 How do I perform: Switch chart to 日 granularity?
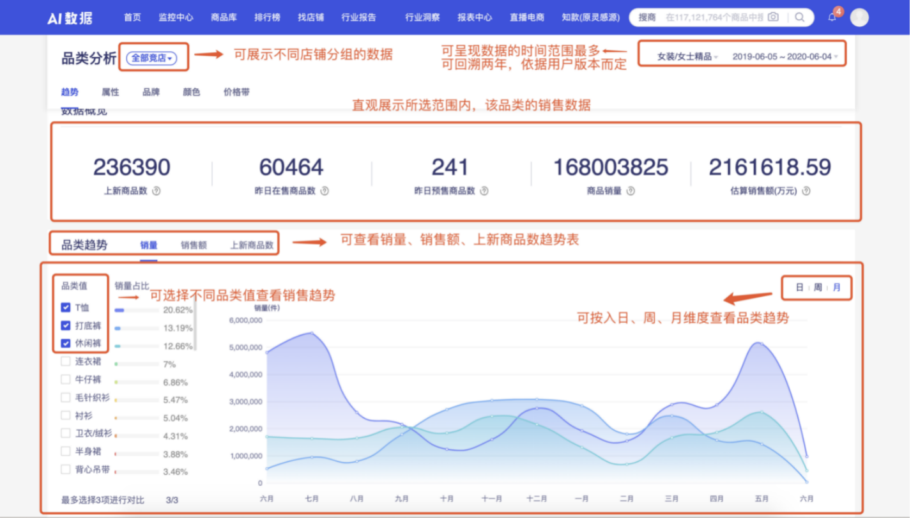pyautogui.click(x=799, y=288)
